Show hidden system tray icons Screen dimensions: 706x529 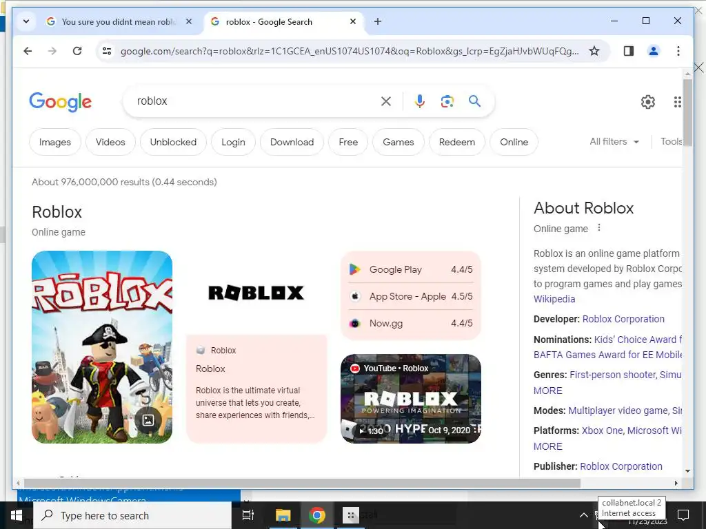point(583,515)
